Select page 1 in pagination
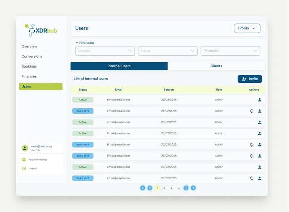289x212 pixels. (157, 188)
